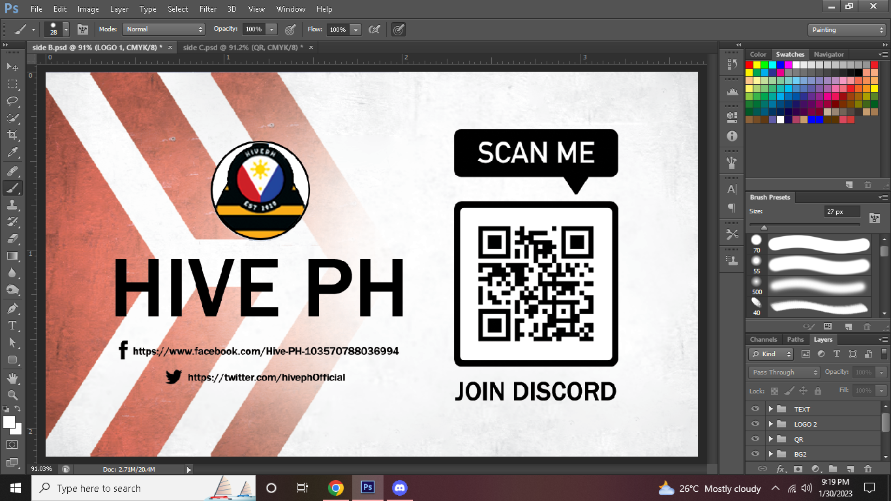Image resolution: width=891 pixels, height=501 pixels.
Task: Open the Info panel icon
Action: (x=731, y=136)
